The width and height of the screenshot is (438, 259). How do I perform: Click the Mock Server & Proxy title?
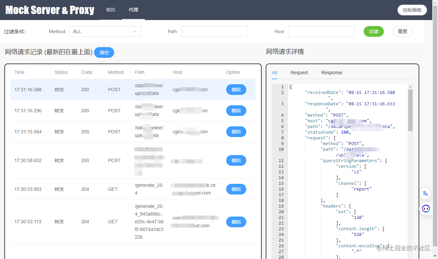[50, 10]
